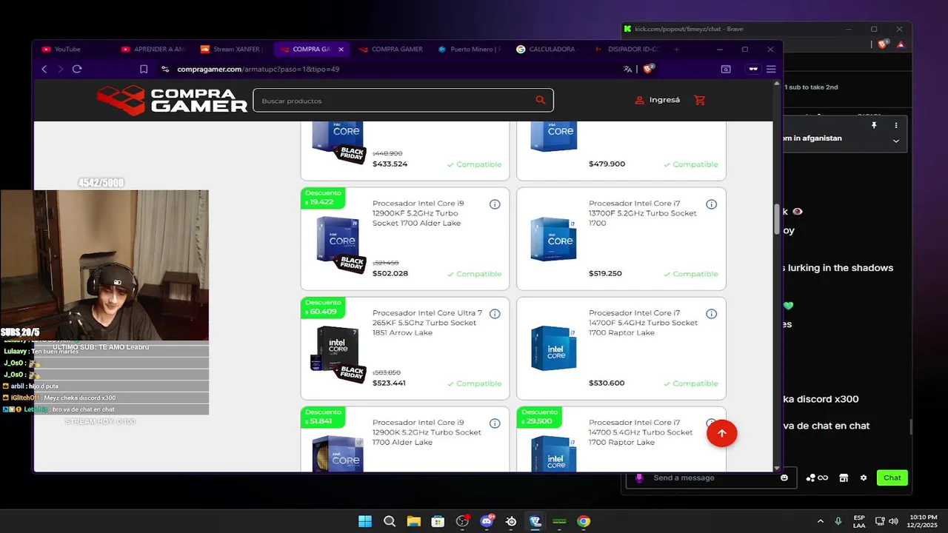Open info icon for Core i7 14700F
This screenshot has height=533, width=948.
[x=711, y=314]
